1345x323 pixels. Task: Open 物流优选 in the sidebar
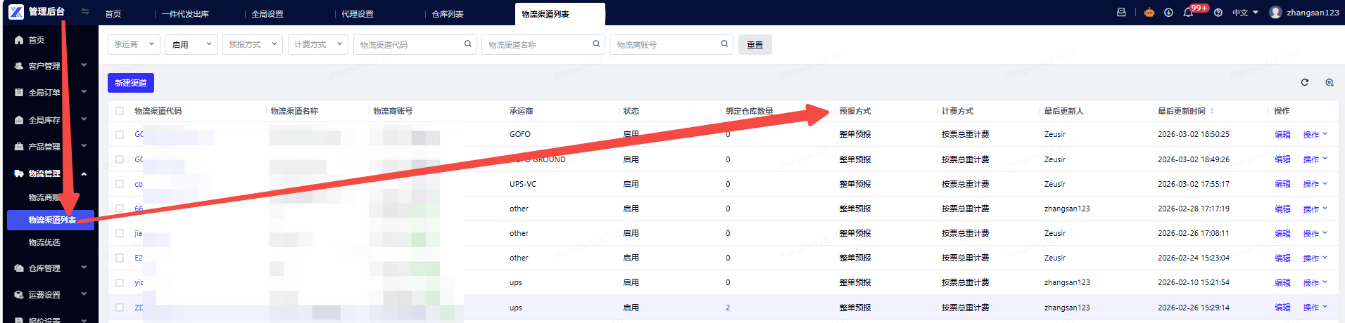pyautogui.click(x=44, y=242)
